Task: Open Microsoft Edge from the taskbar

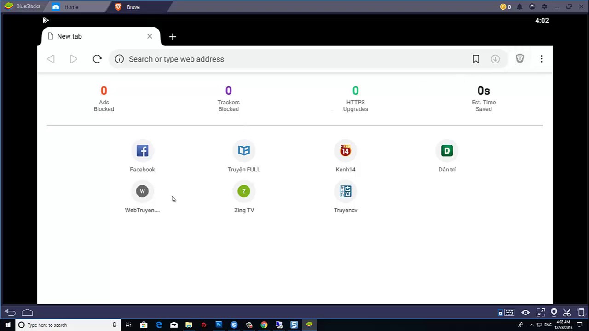Action: pyautogui.click(x=159, y=325)
